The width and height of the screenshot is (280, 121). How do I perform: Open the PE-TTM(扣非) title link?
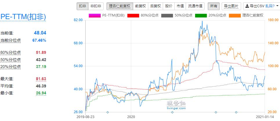point(23,17)
